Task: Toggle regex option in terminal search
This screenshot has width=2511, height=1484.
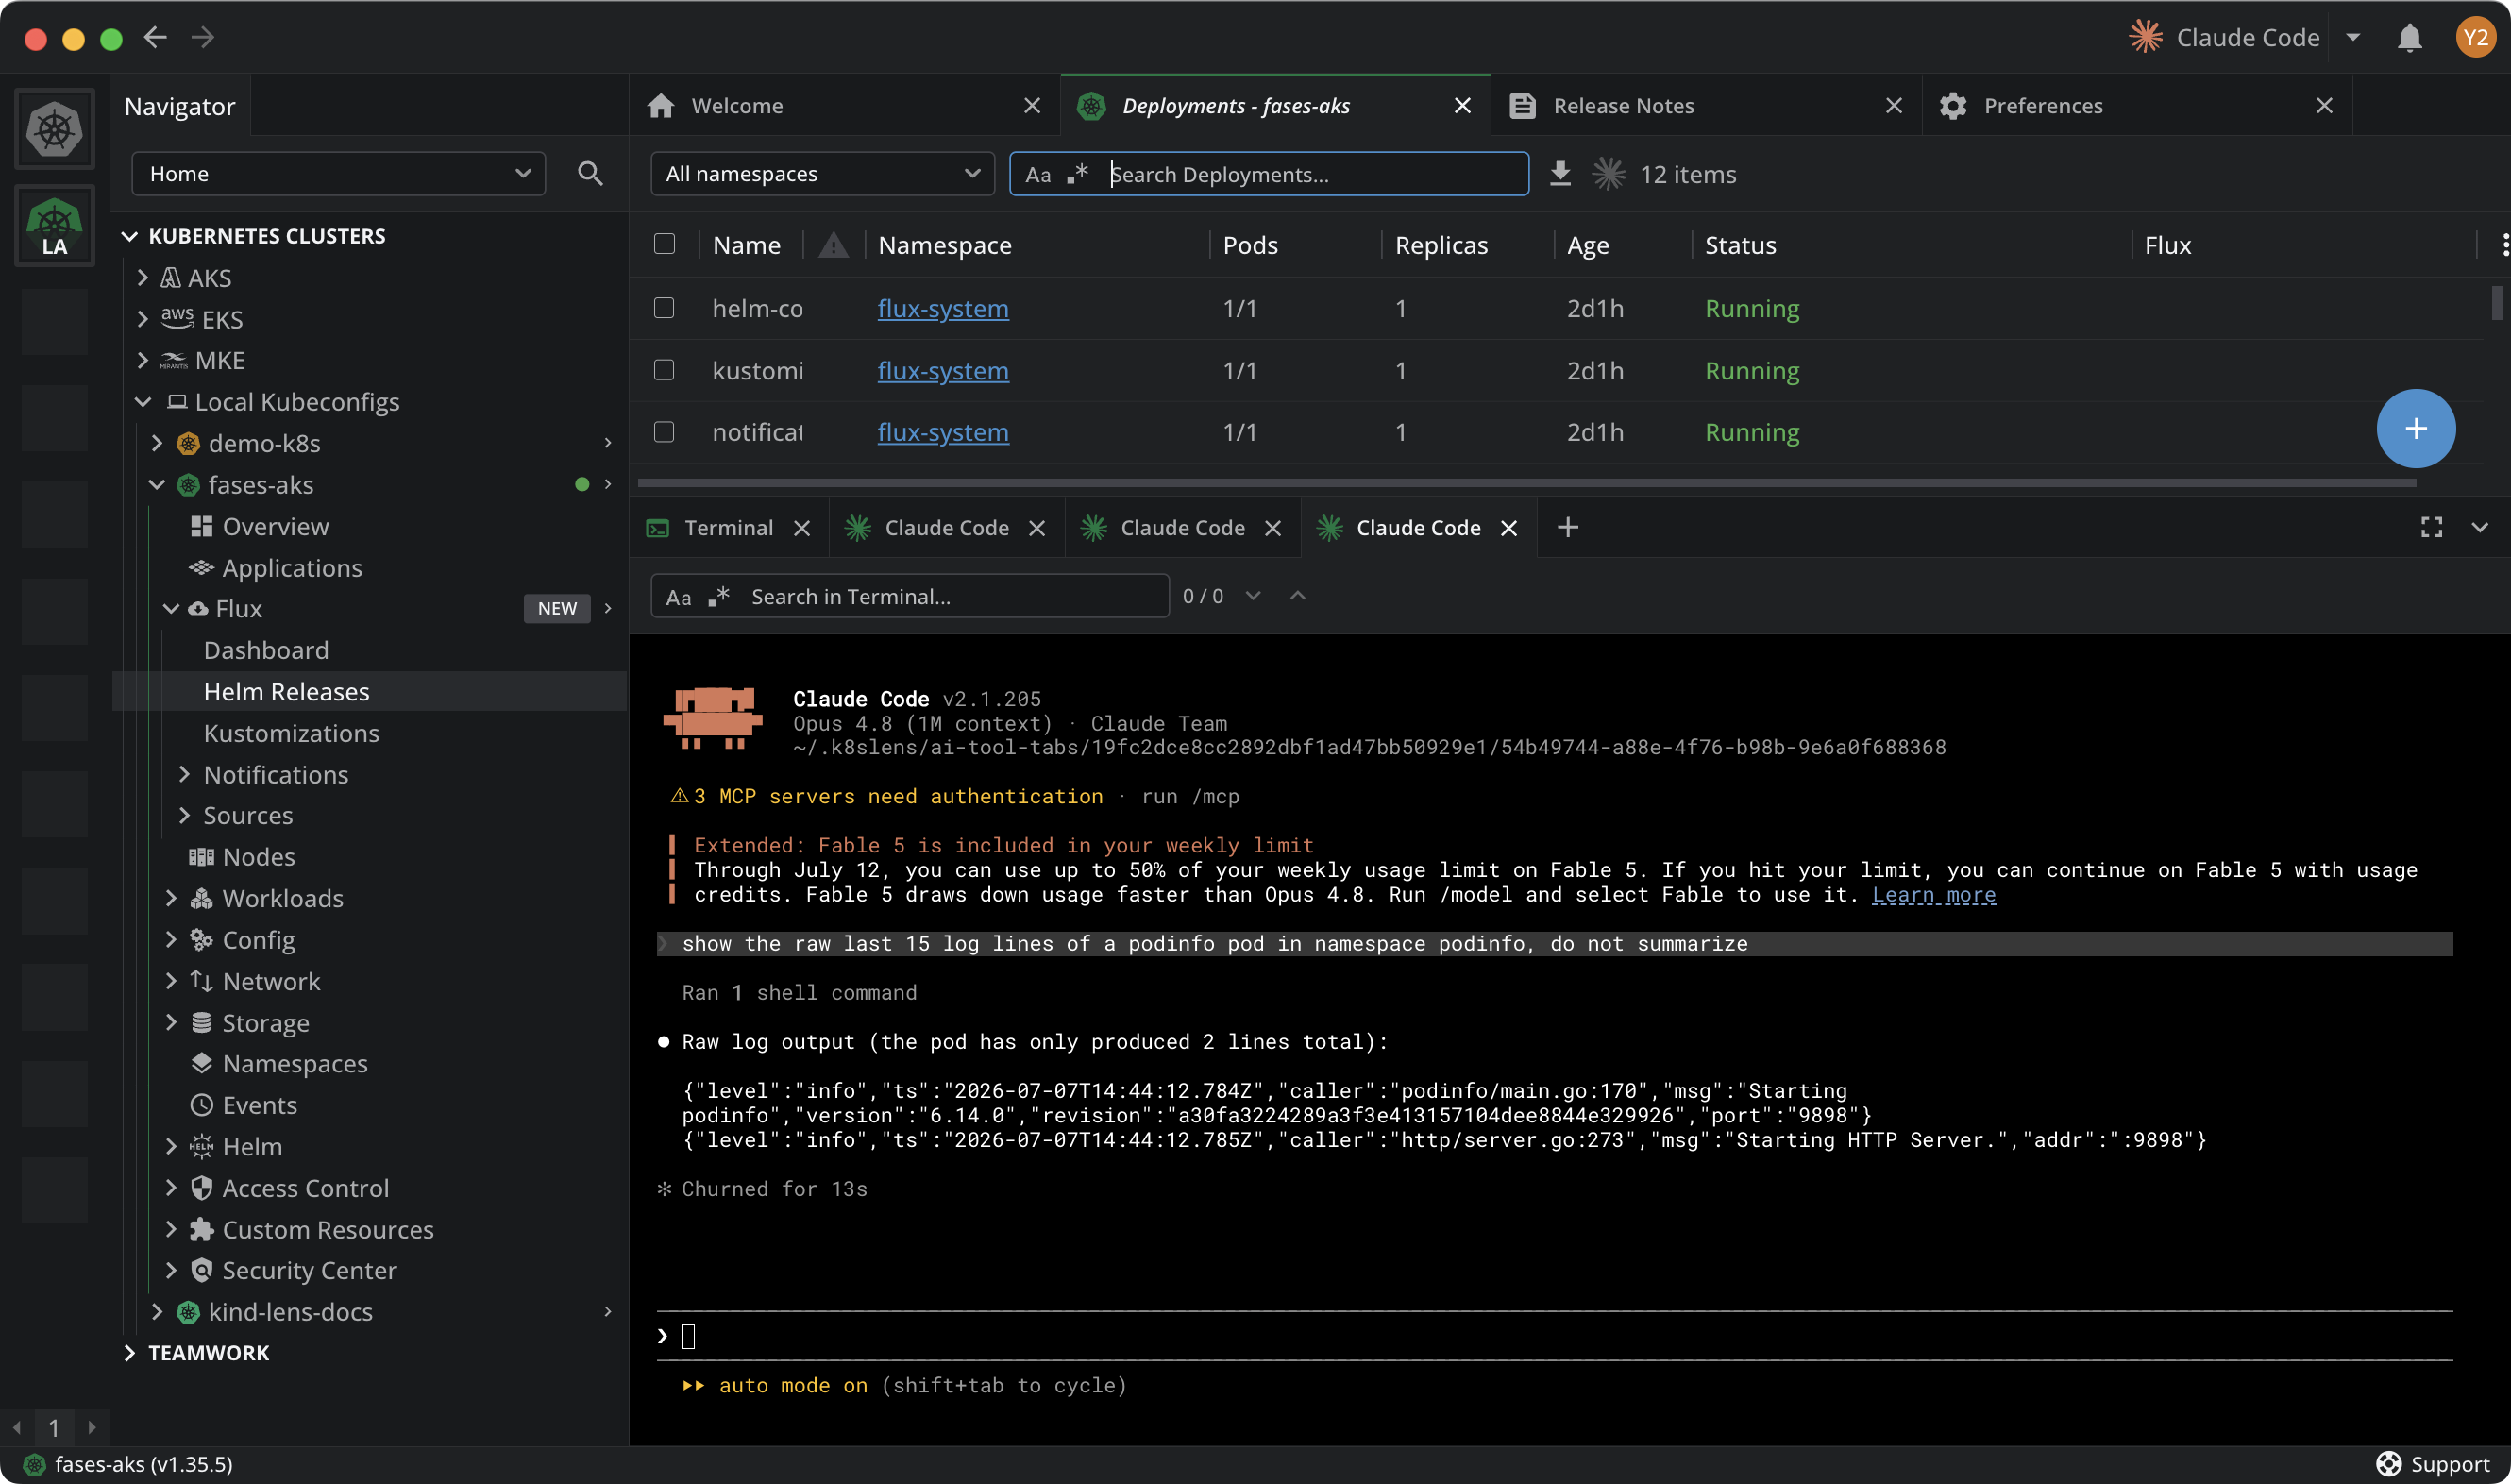Action: point(718,596)
